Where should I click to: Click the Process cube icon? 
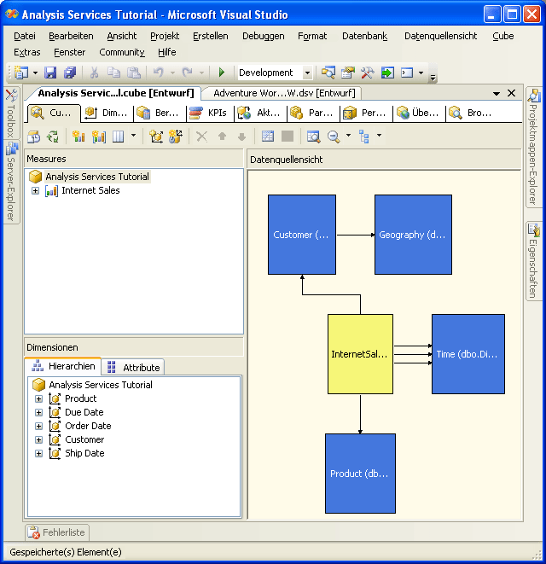tap(34, 137)
